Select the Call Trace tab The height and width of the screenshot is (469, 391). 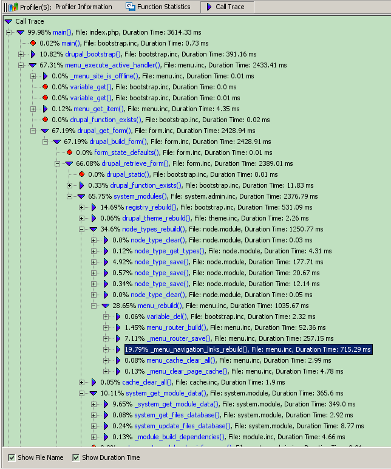(227, 7)
